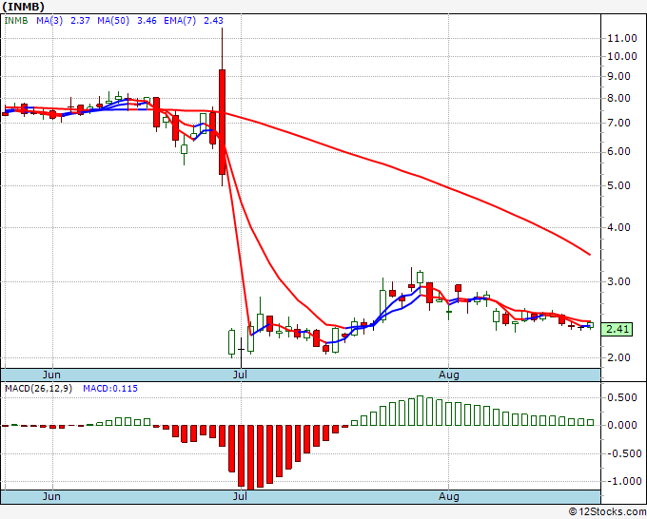Viewport: 647px width, 519px height.
Task: Select the green 2.41 current price tag
Action: coord(618,329)
